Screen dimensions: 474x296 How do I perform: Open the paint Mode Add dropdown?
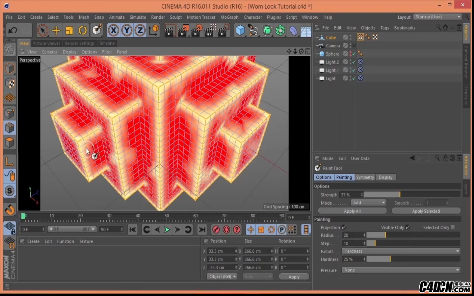point(368,203)
